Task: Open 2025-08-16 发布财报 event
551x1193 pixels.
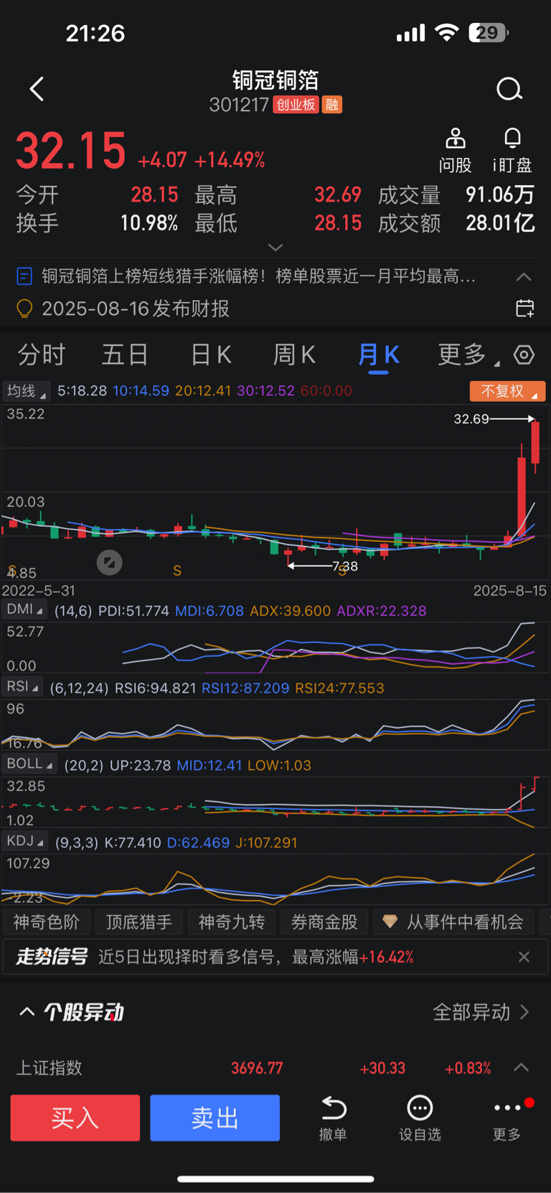Action: tap(136, 309)
